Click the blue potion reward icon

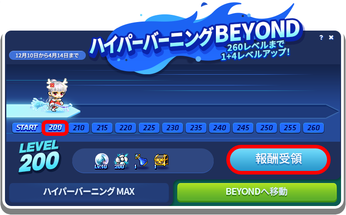click(x=141, y=161)
